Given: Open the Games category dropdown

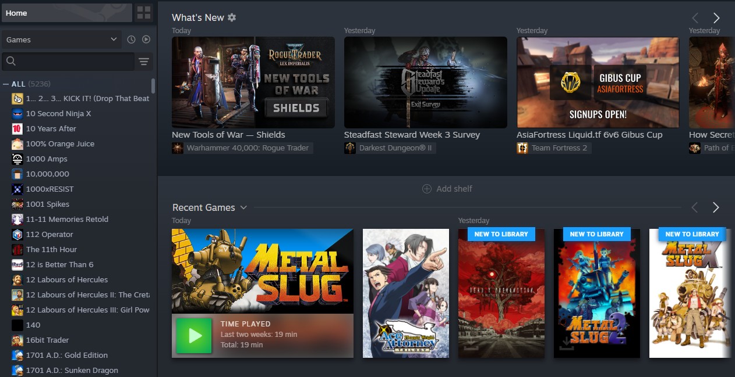Looking at the screenshot, I should click(62, 40).
